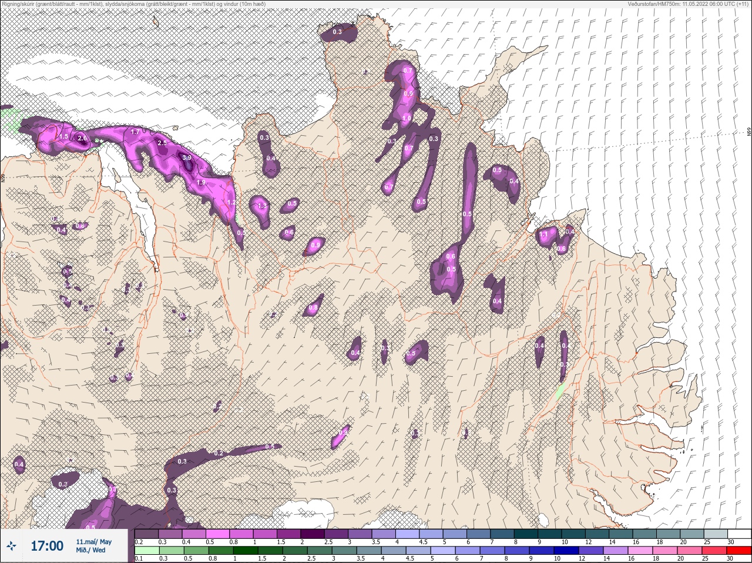This screenshot has width=752, height=563.
Task: Click the '0.1' label under the lower legend row
Action: pyautogui.click(x=139, y=558)
